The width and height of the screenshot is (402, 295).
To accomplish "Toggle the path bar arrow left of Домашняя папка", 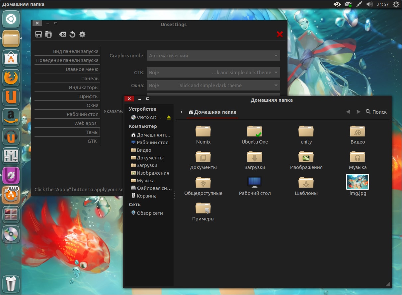I will coord(181,112).
